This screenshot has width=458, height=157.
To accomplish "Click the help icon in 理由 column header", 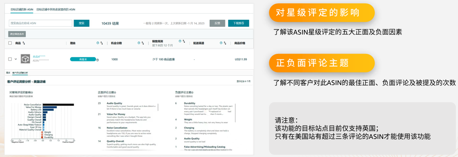I will point(98,43).
